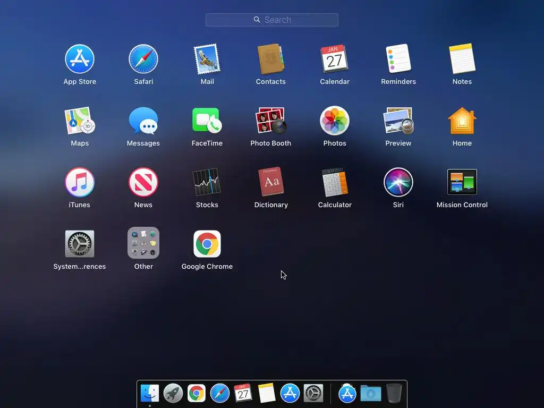
Task: Open the yellow Notes icon in dock
Action: coord(267,394)
